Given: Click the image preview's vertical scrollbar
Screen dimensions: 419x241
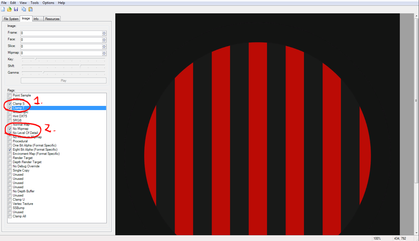Looking at the screenshot, I should click(x=416, y=101).
